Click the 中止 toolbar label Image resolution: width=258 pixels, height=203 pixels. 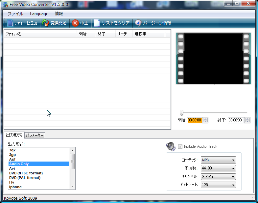84,23
